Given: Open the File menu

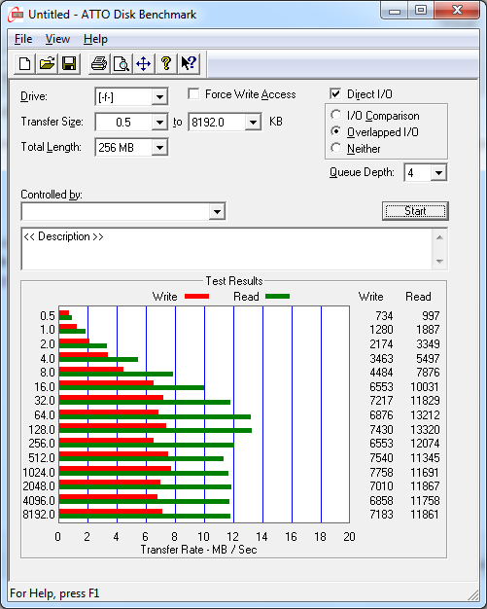Looking at the screenshot, I should (23, 39).
